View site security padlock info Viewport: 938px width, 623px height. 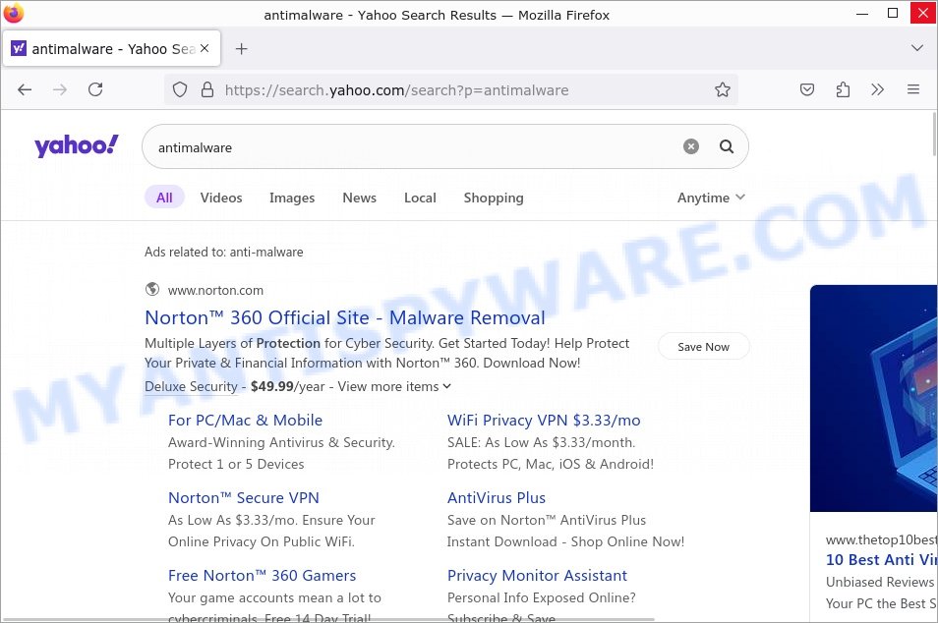pyautogui.click(x=207, y=89)
